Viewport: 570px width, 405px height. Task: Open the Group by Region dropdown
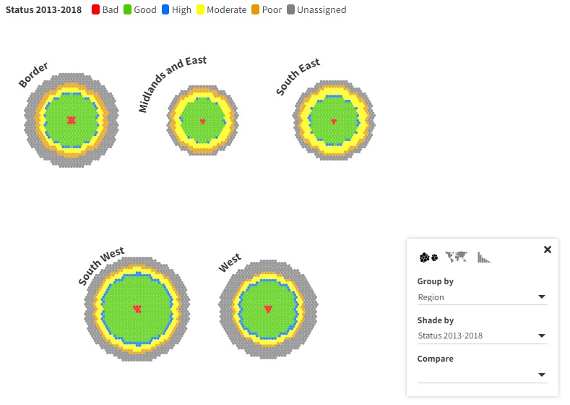click(482, 297)
